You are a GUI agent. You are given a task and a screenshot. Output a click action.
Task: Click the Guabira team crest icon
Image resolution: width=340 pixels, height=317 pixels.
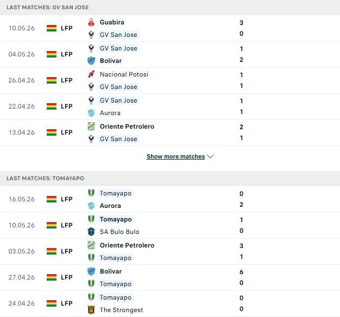click(x=91, y=22)
